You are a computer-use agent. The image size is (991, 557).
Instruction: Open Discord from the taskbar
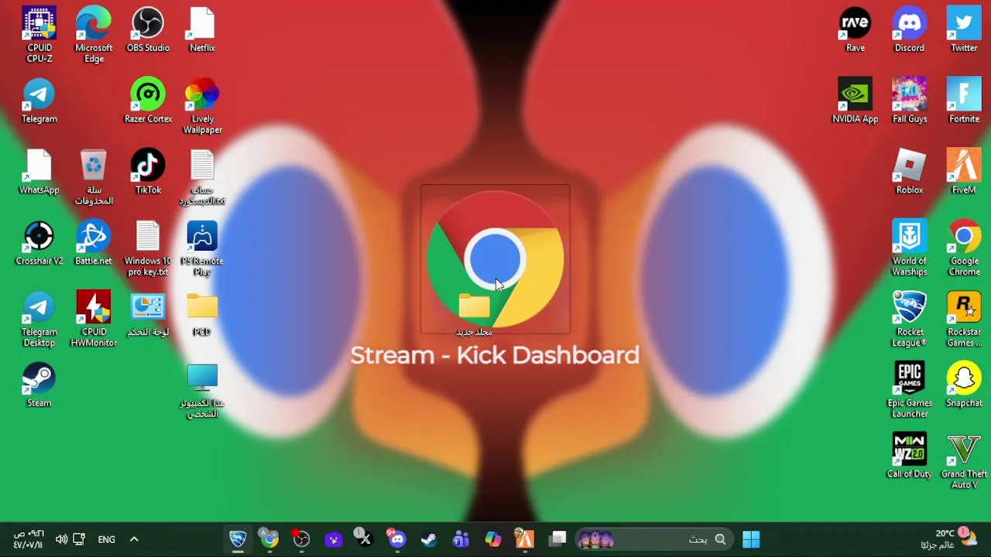pyautogui.click(x=396, y=539)
